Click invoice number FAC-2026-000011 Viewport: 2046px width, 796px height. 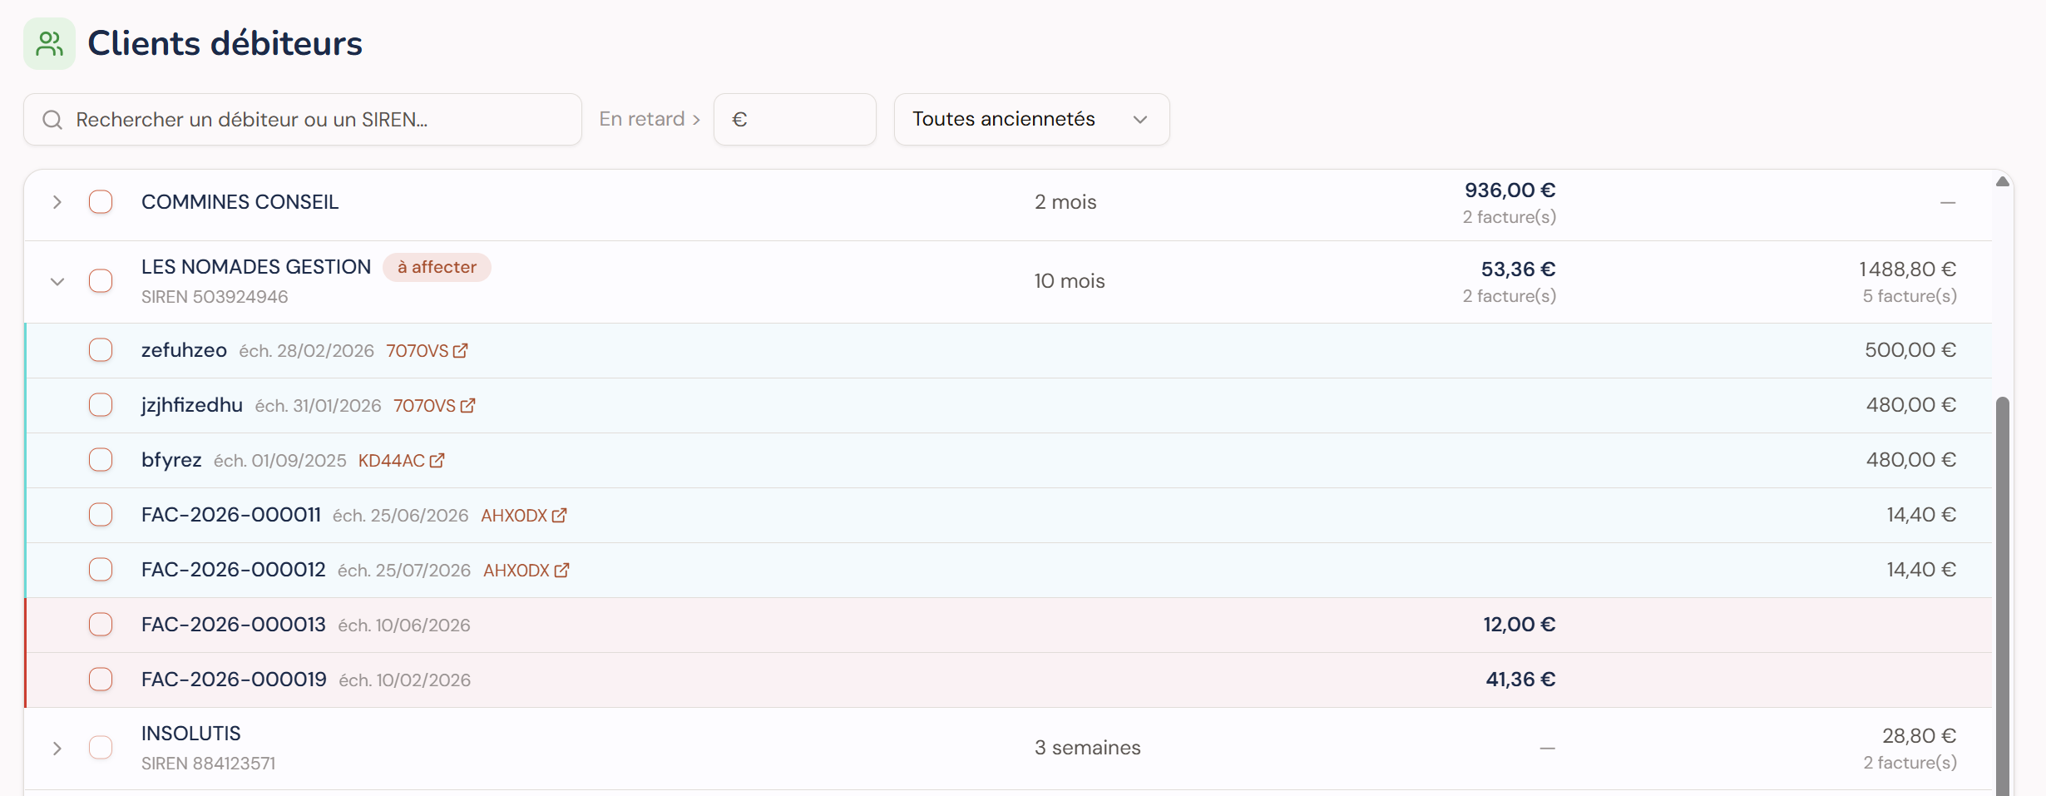pos(231,515)
